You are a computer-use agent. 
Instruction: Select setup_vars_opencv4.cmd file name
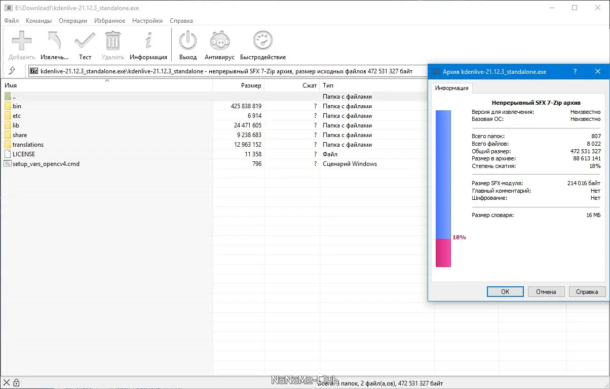tap(46, 164)
